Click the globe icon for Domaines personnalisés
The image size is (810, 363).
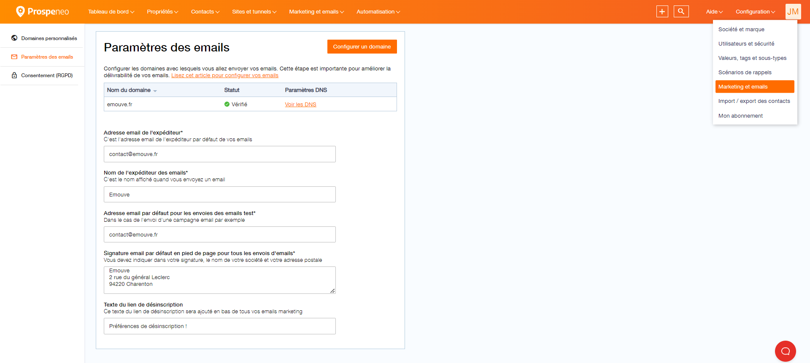[x=14, y=38]
